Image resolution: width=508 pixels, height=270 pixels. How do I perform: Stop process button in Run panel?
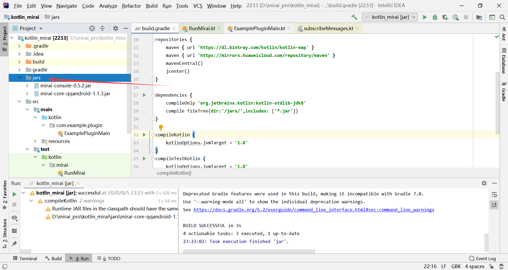coord(14,205)
